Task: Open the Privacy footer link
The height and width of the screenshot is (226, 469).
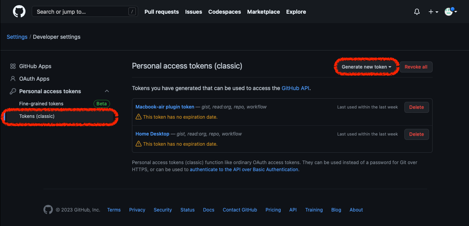Action: (x=137, y=210)
